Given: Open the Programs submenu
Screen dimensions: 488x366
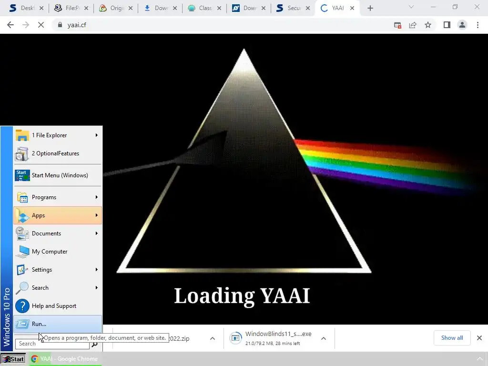Looking at the screenshot, I should point(58,197).
